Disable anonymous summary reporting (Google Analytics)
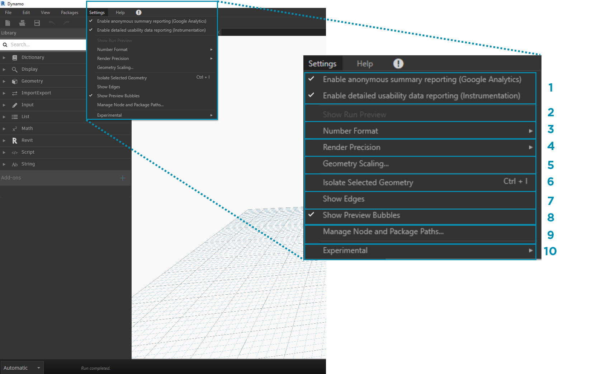Image resolution: width=601 pixels, height=374 pixels. [x=151, y=21]
